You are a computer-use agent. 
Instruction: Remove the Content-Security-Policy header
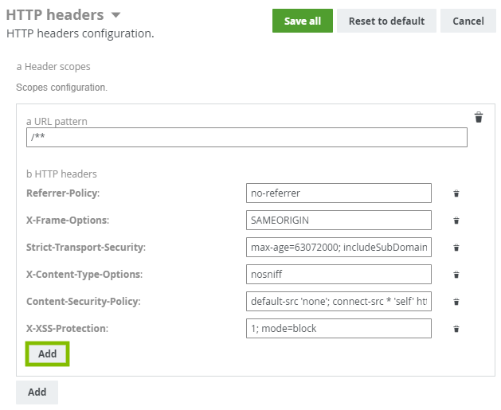click(456, 302)
